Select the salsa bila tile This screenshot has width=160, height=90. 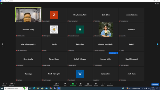coord(131,29)
